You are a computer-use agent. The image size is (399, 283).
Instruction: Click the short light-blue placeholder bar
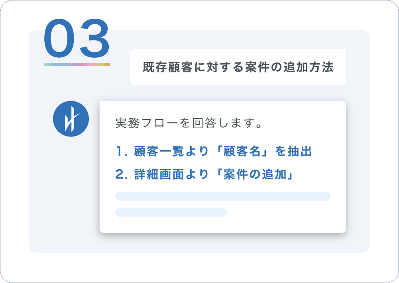point(171,213)
